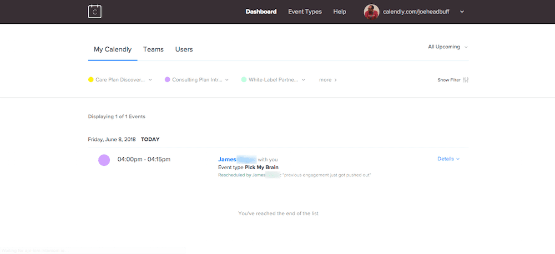Select the 04:00pm - 04:15pm event time
This screenshot has height=254, width=555.
pyautogui.click(x=144, y=159)
